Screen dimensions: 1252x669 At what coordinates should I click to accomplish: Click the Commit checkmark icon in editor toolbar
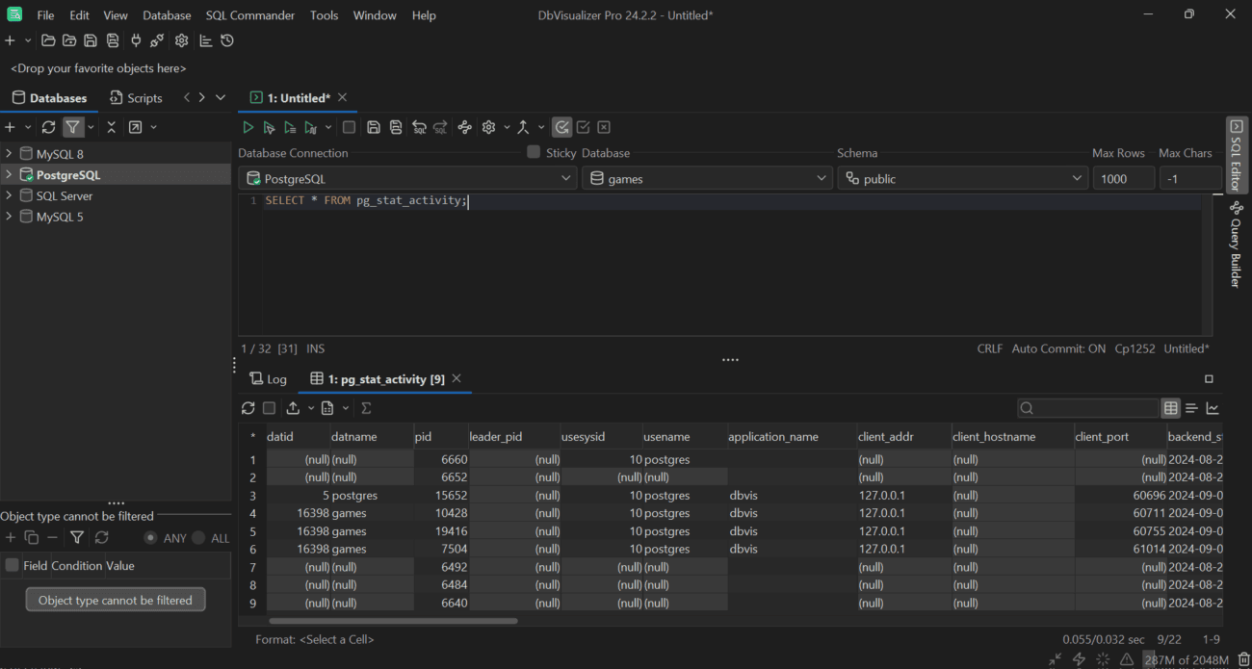click(583, 127)
